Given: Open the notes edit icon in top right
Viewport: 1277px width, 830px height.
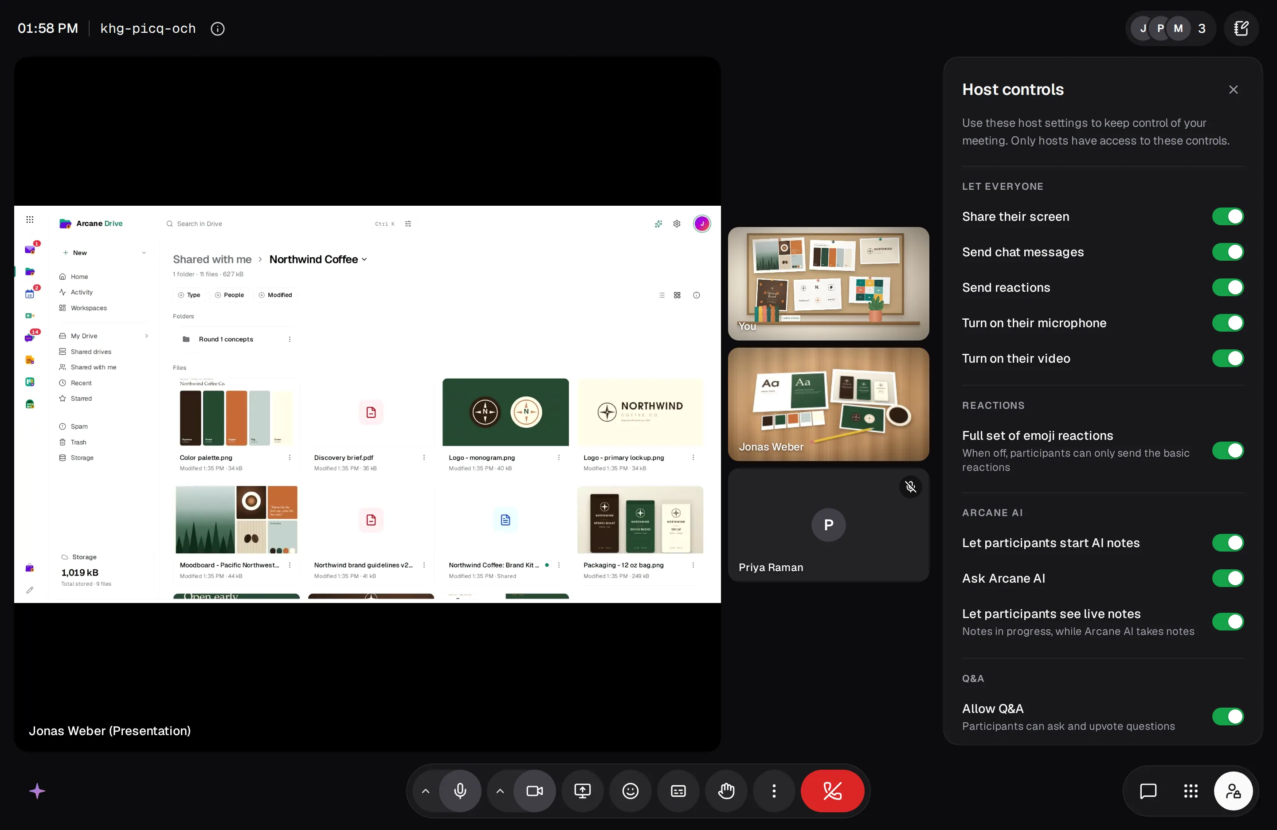Looking at the screenshot, I should coord(1241,28).
